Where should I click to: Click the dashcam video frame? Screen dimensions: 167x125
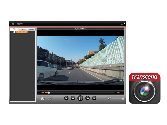pos(80,60)
